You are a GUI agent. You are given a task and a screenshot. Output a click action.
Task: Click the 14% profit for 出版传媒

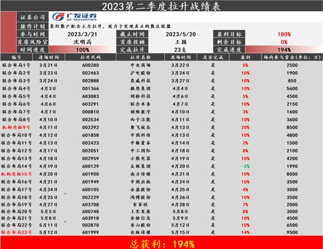(245, 232)
